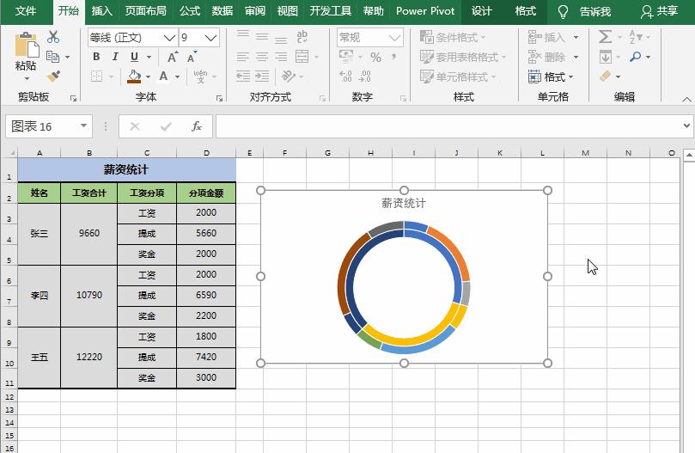Click the Paste clipboard icon
The height and width of the screenshot is (453, 695).
27,45
